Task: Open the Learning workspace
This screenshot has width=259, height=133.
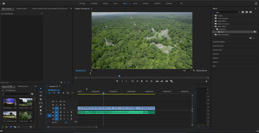Action: point(82,3)
